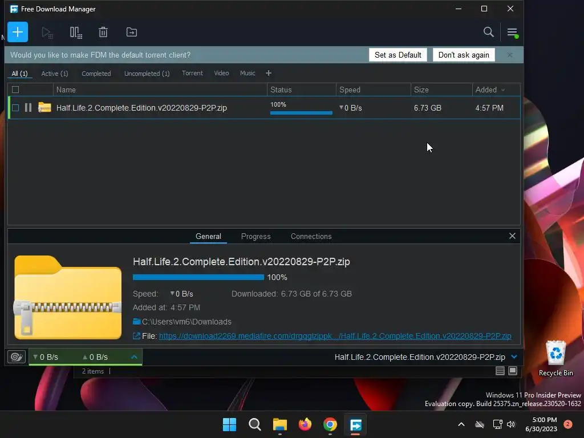Open the hamburger main menu

tap(513, 33)
